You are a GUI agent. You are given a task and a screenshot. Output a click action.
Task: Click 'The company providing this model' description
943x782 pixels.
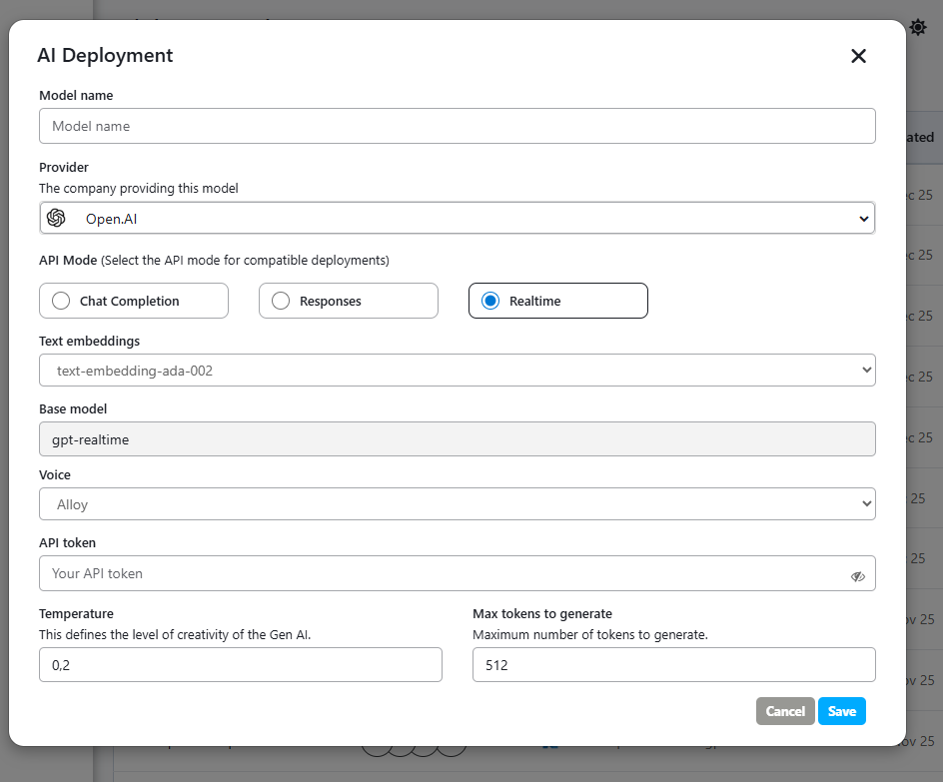(x=139, y=188)
